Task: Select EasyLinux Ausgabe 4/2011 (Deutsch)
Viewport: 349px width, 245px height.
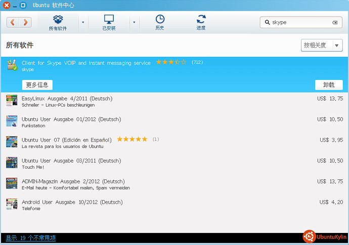Action: pos(67,99)
